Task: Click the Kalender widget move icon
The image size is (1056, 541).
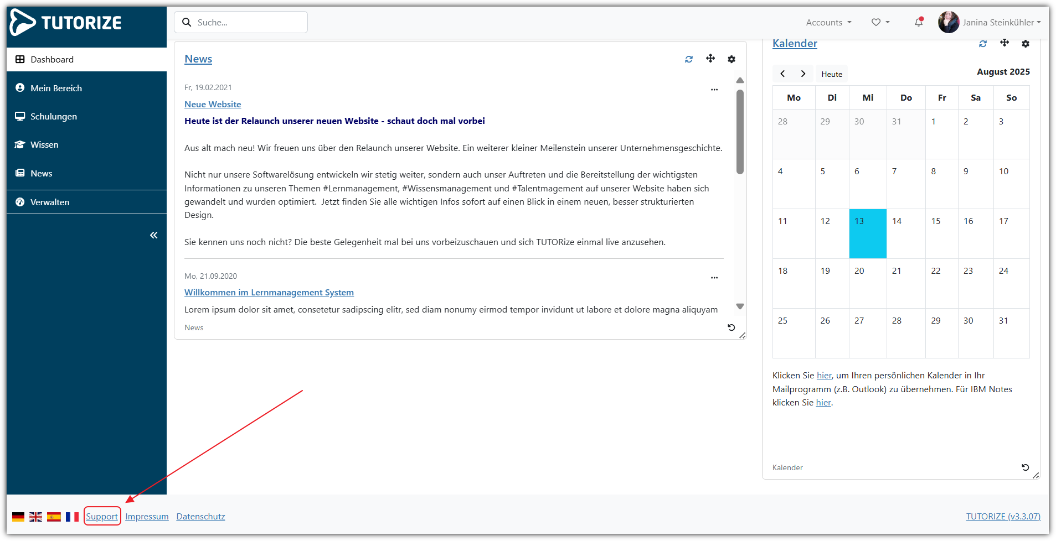Action: 1004,43
